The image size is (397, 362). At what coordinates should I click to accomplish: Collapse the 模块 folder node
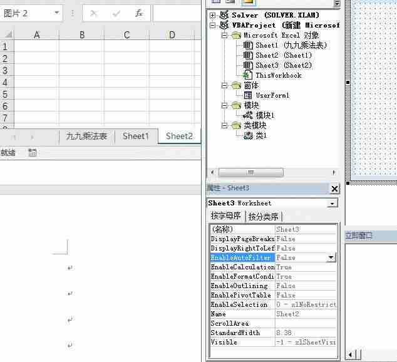[224, 106]
